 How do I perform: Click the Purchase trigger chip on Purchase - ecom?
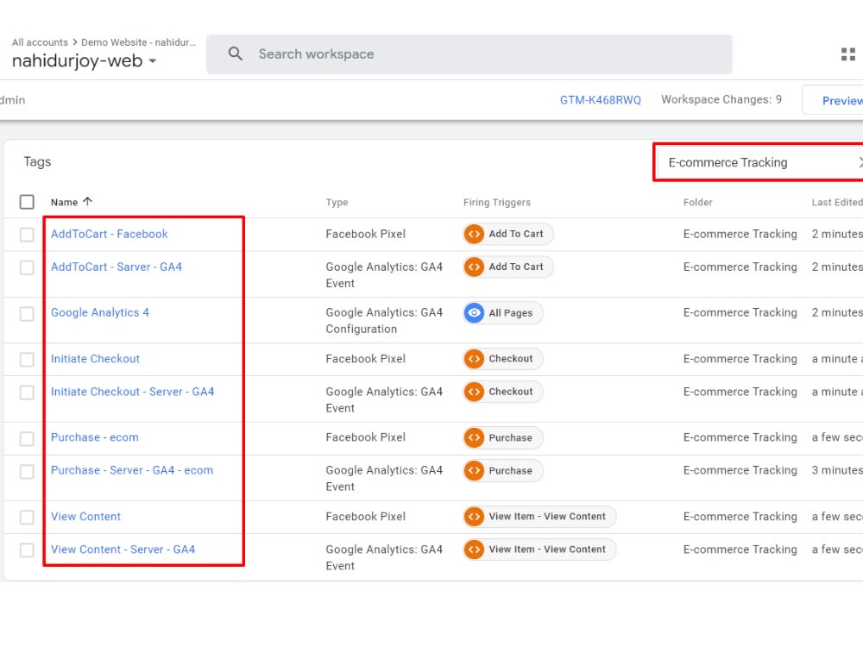(x=501, y=437)
